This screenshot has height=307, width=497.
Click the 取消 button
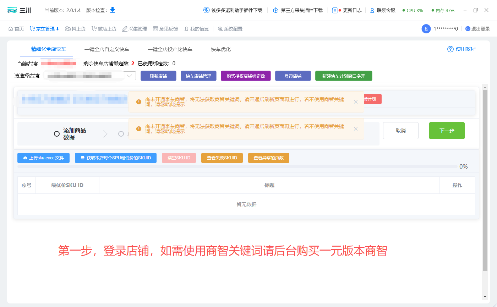tap(401, 131)
